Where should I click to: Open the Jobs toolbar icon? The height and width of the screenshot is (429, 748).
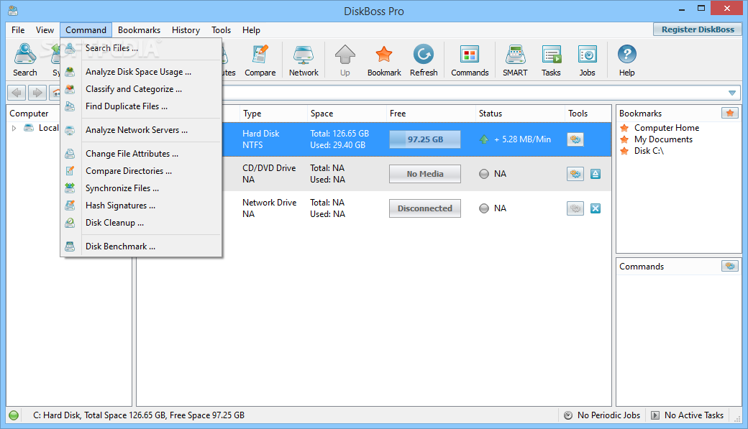point(587,60)
